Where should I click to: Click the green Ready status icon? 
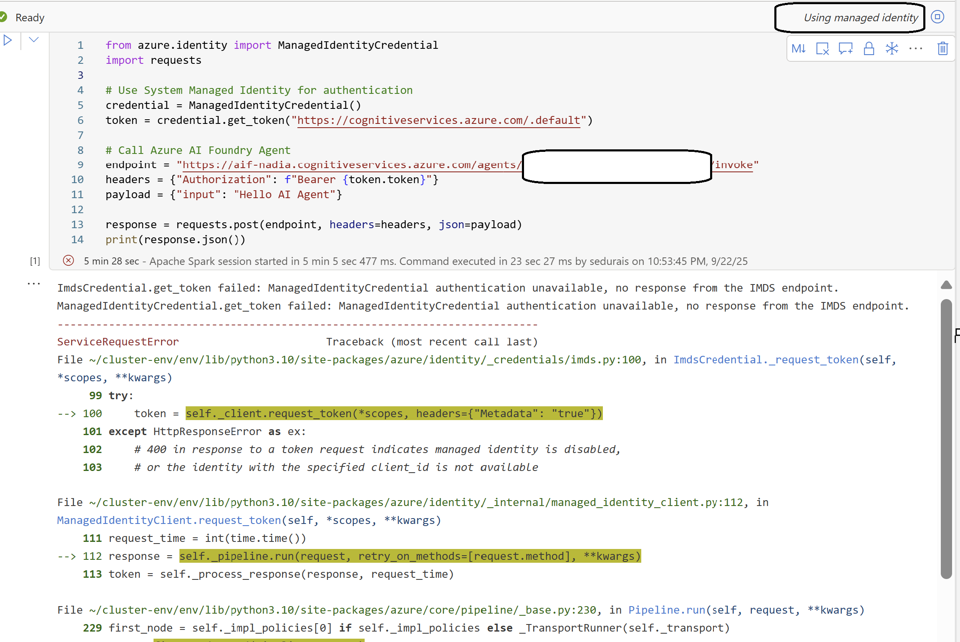point(3,17)
